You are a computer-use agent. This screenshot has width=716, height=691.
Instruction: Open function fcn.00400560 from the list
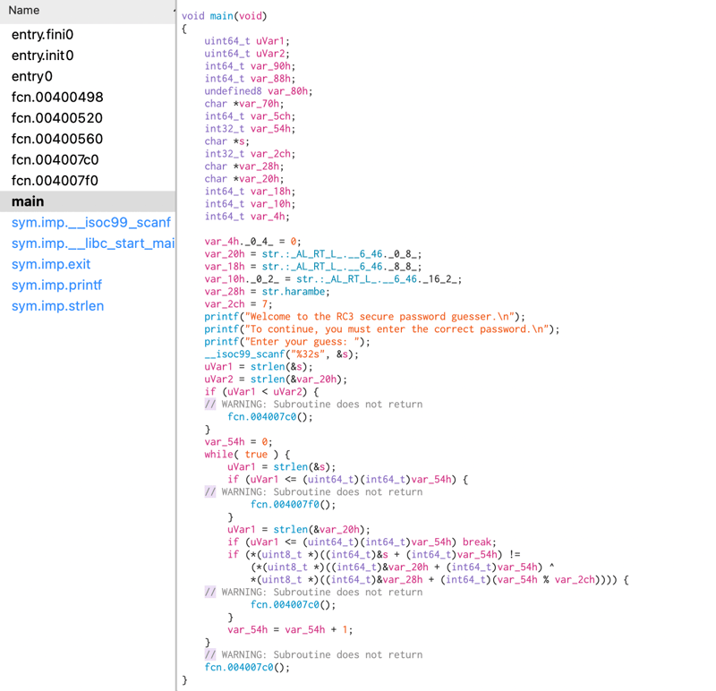pyautogui.click(x=57, y=139)
